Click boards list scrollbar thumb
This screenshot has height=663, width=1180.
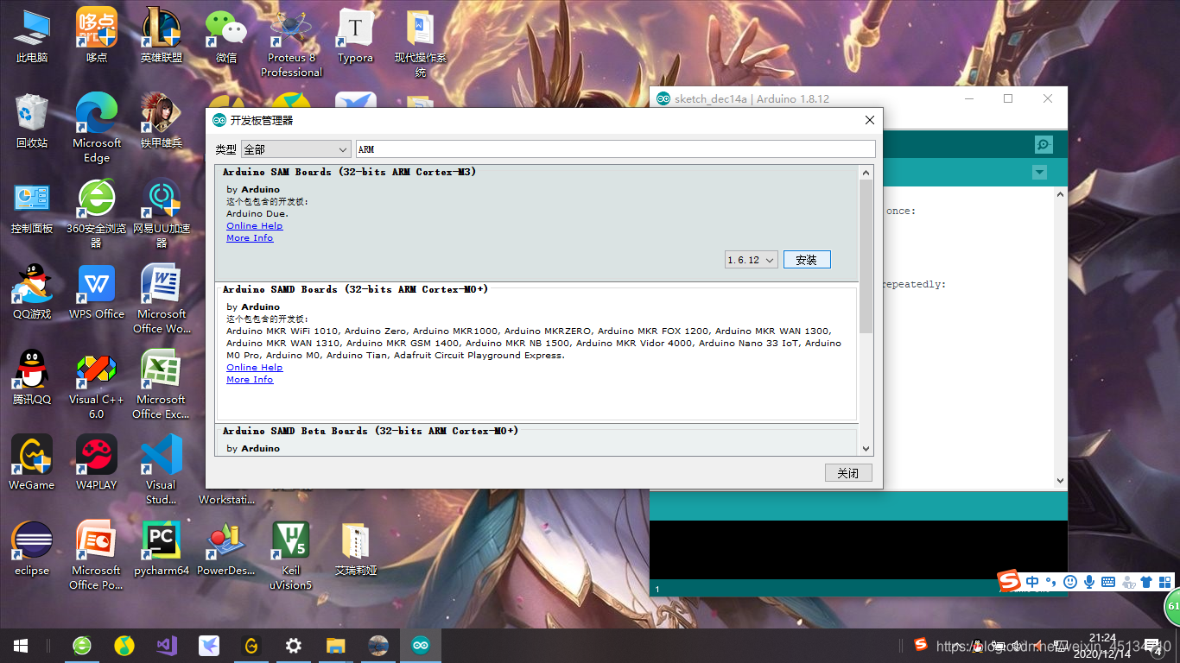pyautogui.click(x=866, y=256)
